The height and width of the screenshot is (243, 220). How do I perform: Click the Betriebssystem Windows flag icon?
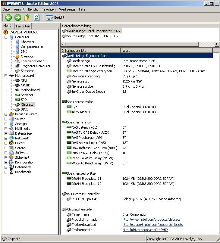(x=11, y=114)
